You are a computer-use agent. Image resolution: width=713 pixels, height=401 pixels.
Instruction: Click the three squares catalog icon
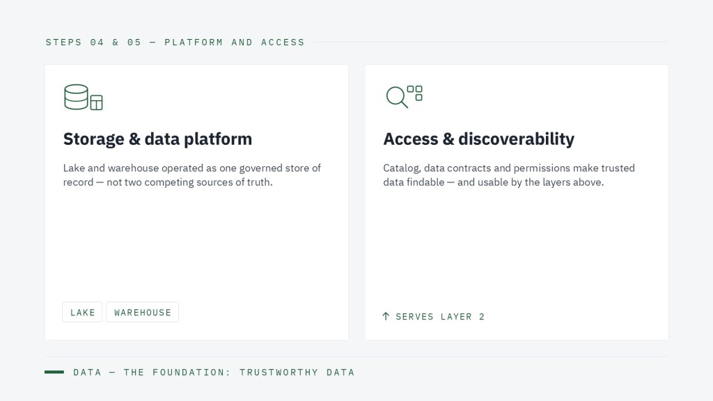coord(415,93)
